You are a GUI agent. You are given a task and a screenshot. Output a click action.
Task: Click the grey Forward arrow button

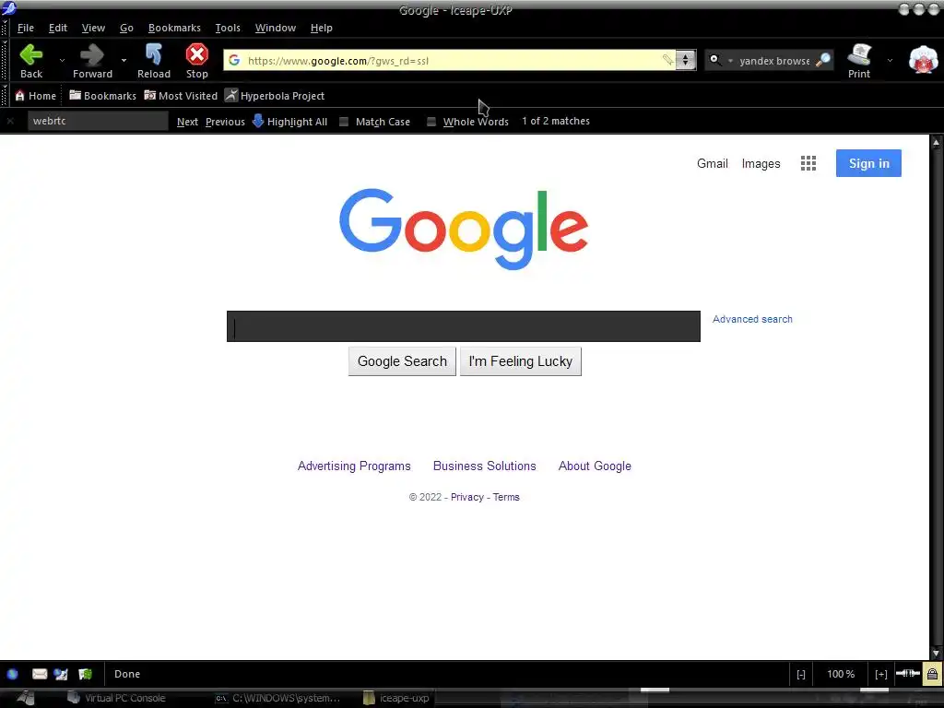point(92,61)
